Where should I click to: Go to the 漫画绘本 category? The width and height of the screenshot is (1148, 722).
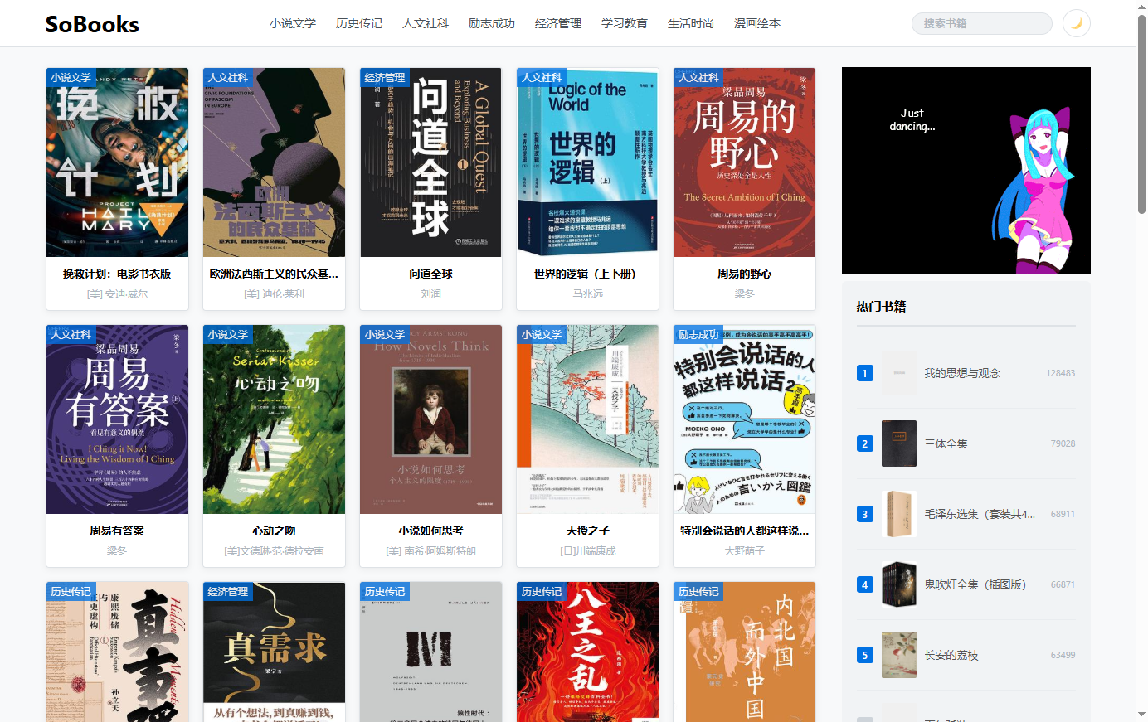(757, 23)
